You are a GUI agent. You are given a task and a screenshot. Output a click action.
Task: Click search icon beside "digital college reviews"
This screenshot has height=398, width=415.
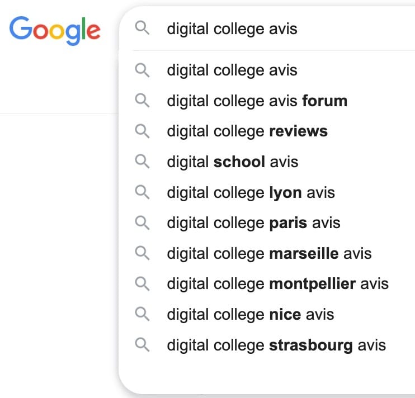143,131
